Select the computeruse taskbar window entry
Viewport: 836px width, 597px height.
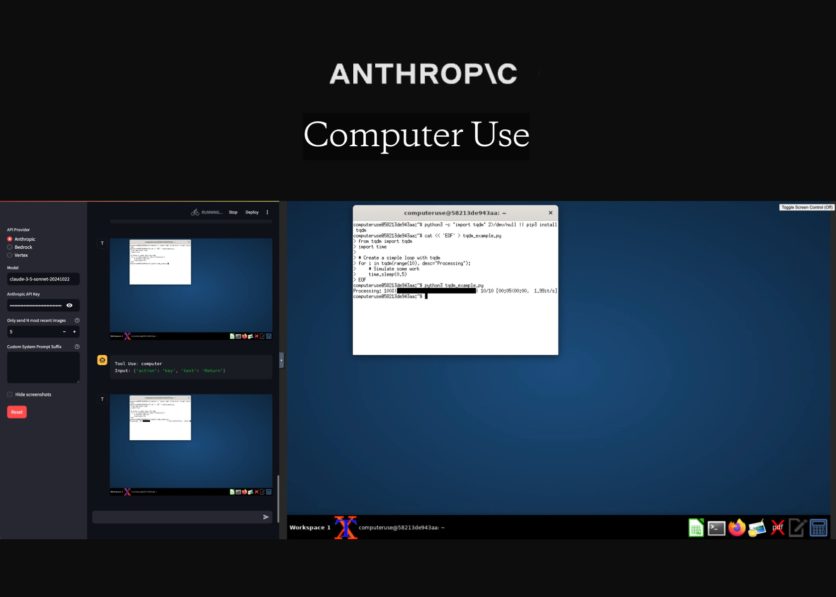pyautogui.click(x=402, y=528)
